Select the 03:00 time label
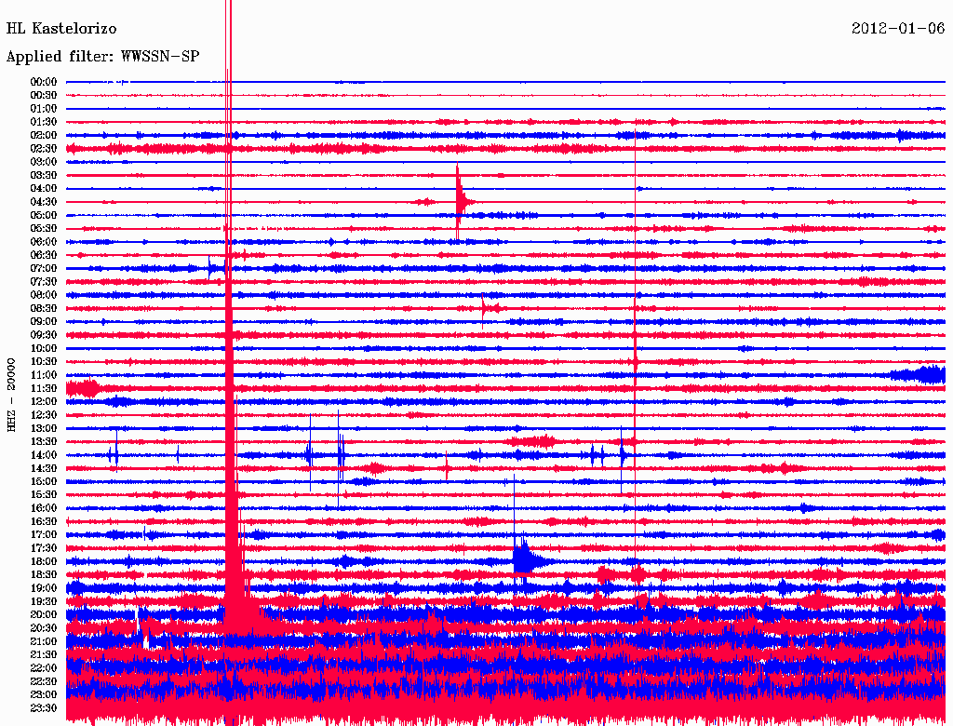Image resolution: width=953 pixels, height=726 pixels. [x=44, y=162]
